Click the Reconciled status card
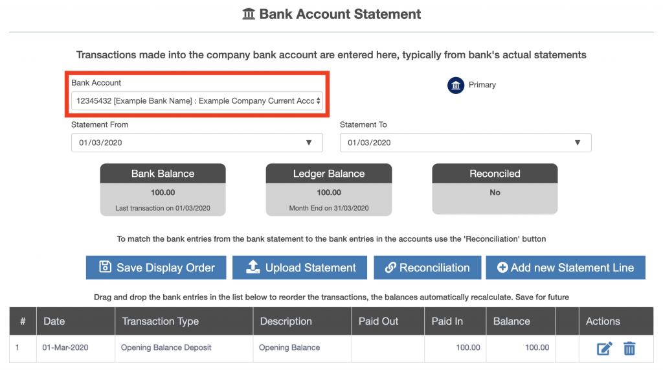This screenshot has height=370, width=663. click(x=495, y=189)
